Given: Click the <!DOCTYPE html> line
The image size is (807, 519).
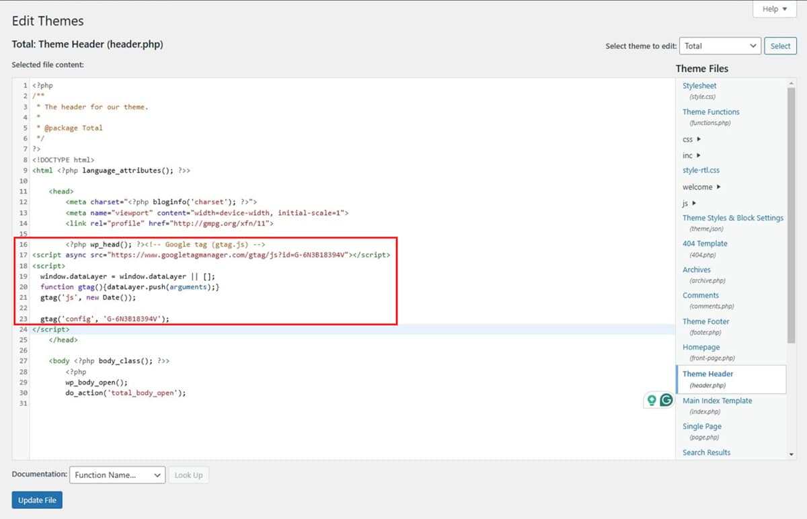Looking at the screenshot, I should [63, 160].
